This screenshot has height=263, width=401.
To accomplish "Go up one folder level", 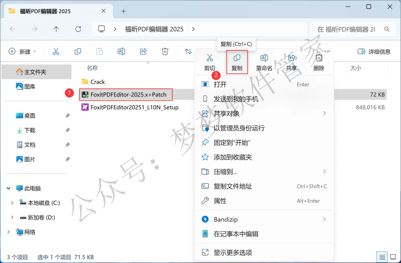I will pyautogui.click(x=56, y=29).
